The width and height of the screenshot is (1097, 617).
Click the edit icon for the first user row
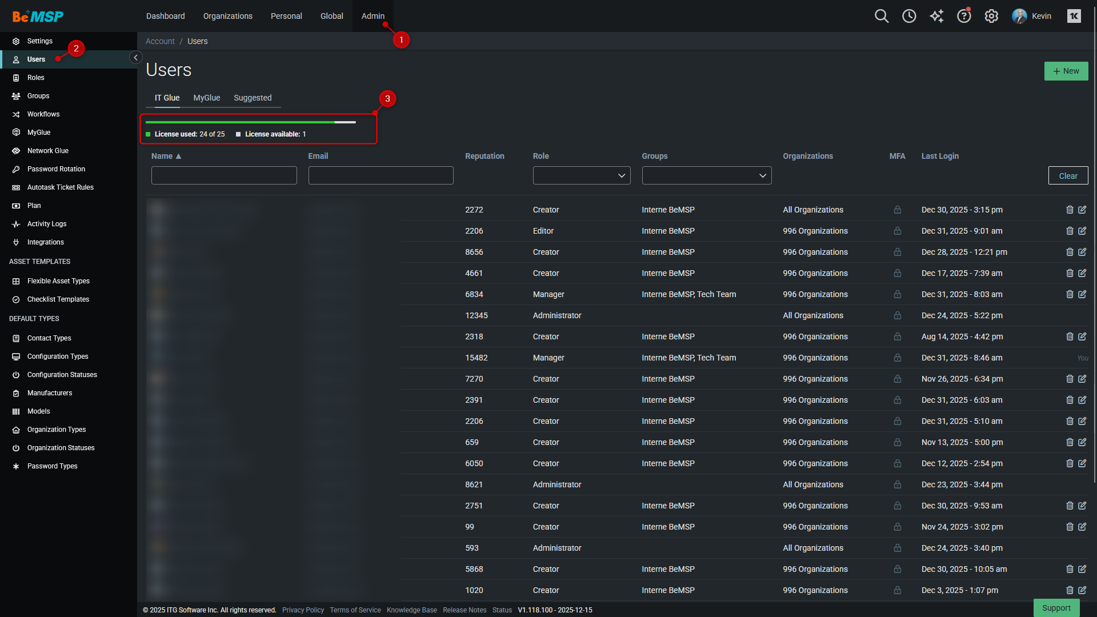[1082, 210]
